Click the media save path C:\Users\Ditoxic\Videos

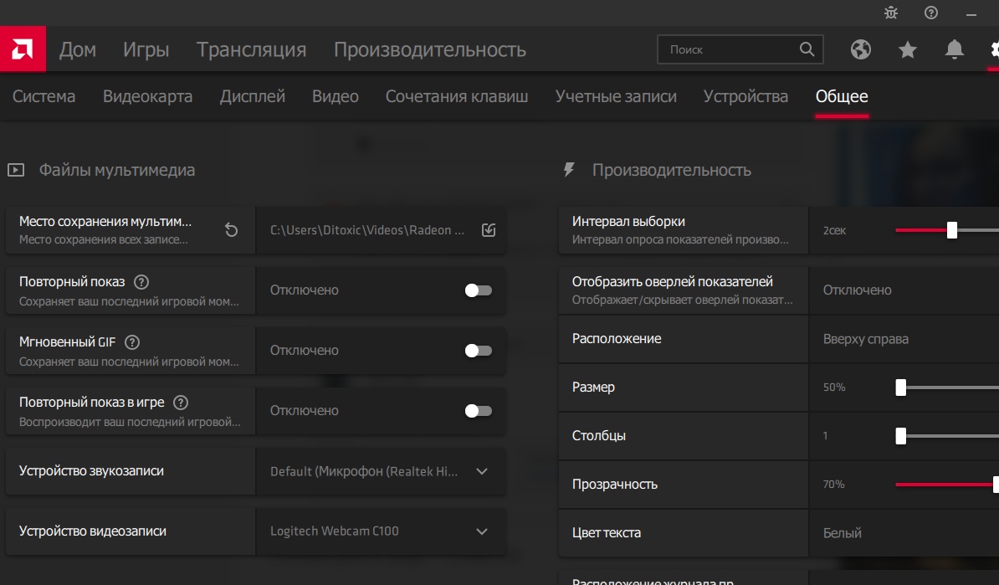(366, 230)
